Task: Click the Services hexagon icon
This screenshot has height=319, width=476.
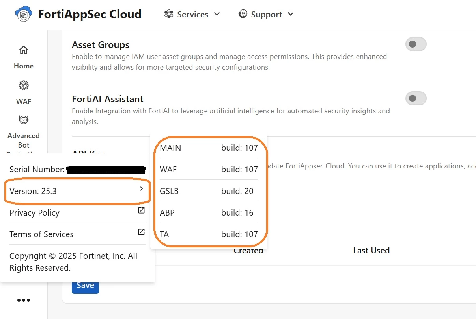Action: point(169,14)
